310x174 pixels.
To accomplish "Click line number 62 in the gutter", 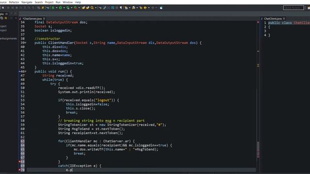I will coord(22,137).
